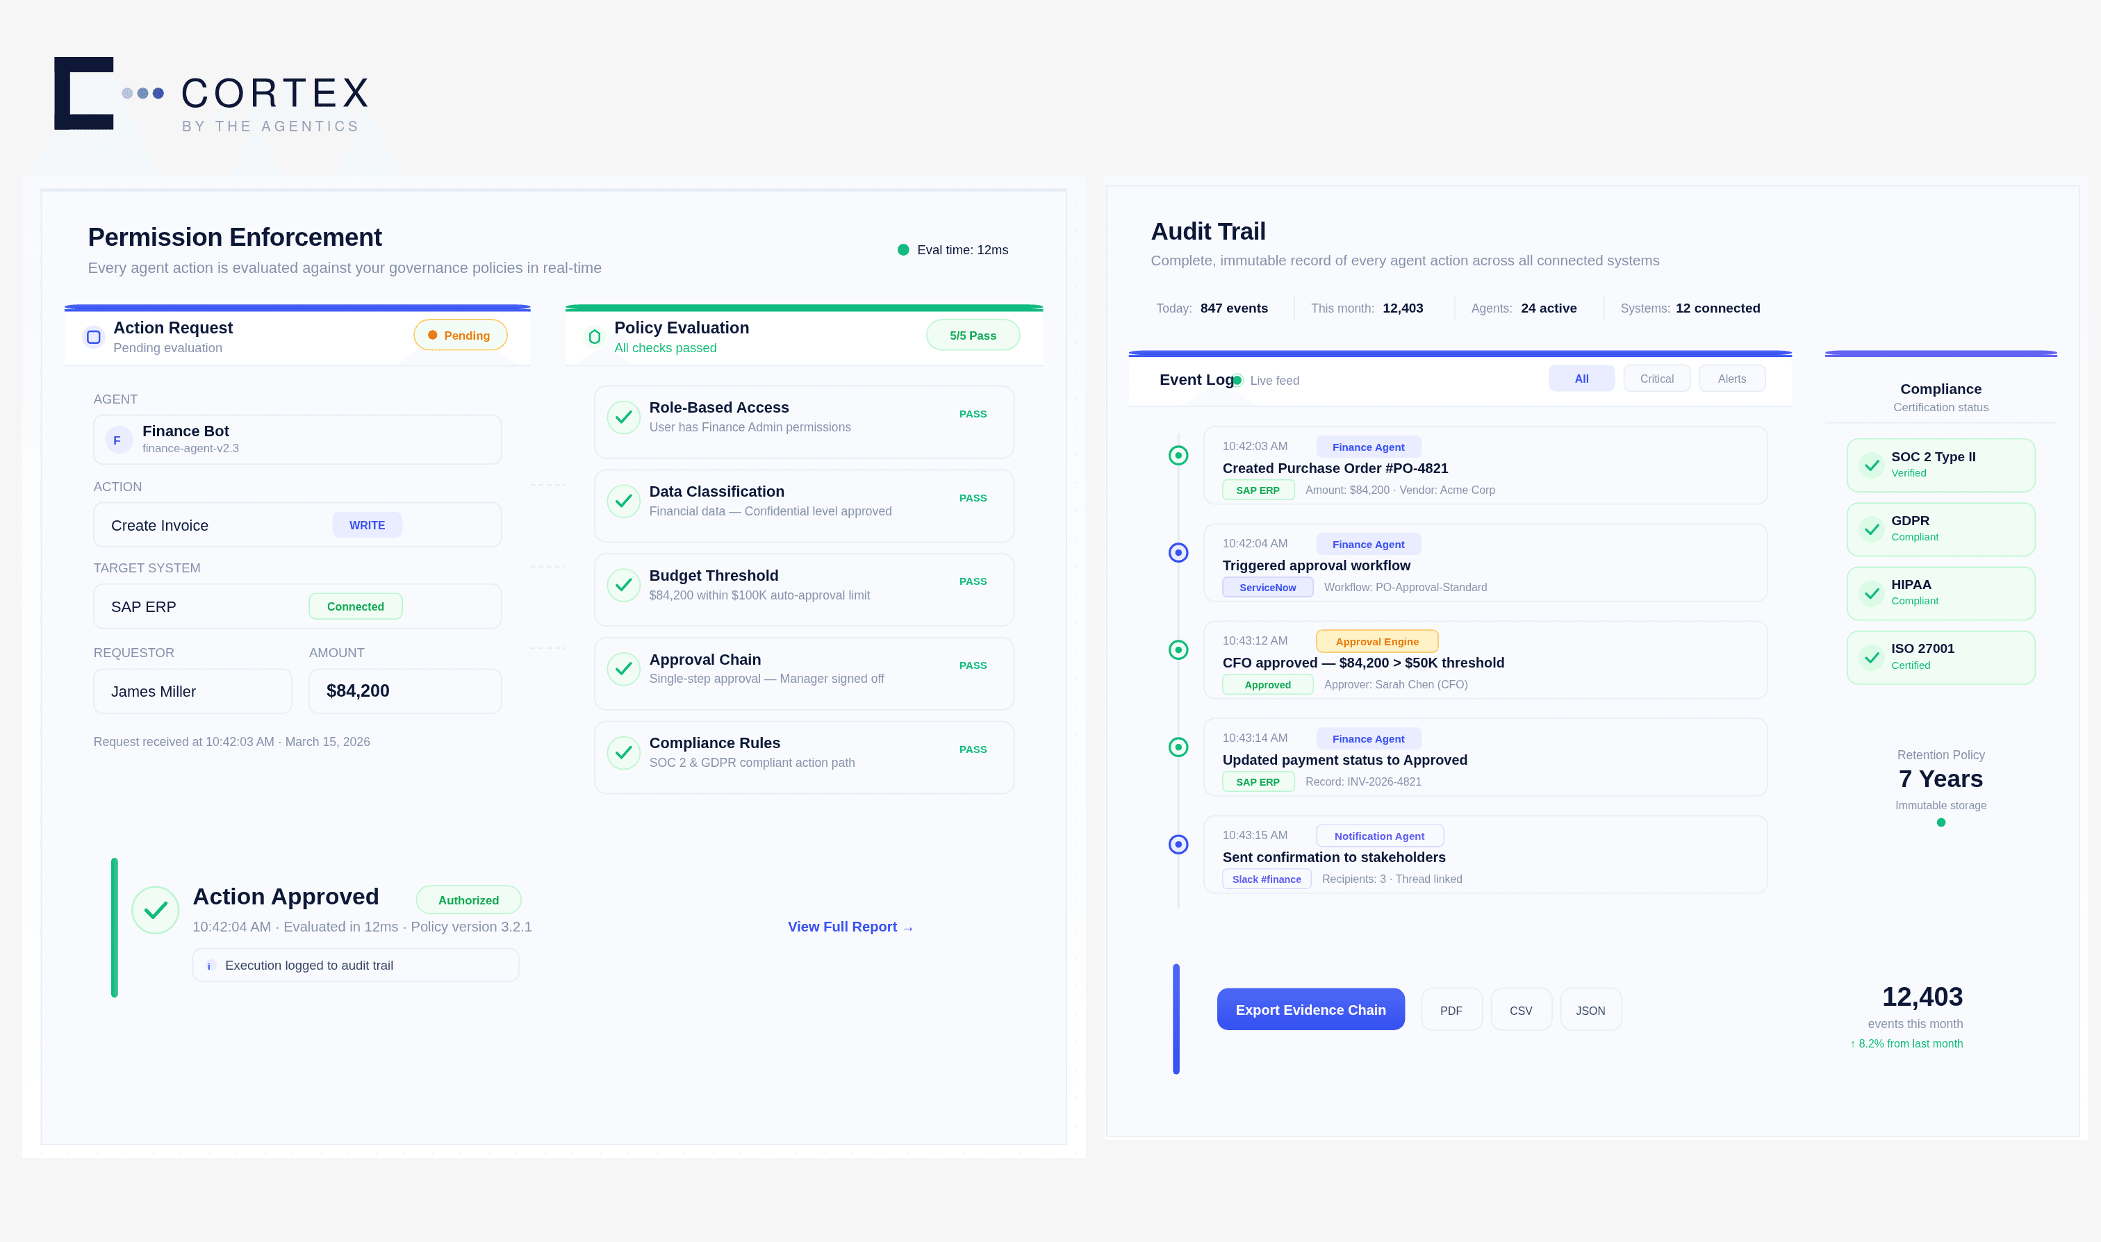Select the All event filter tab

(1581, 379)
